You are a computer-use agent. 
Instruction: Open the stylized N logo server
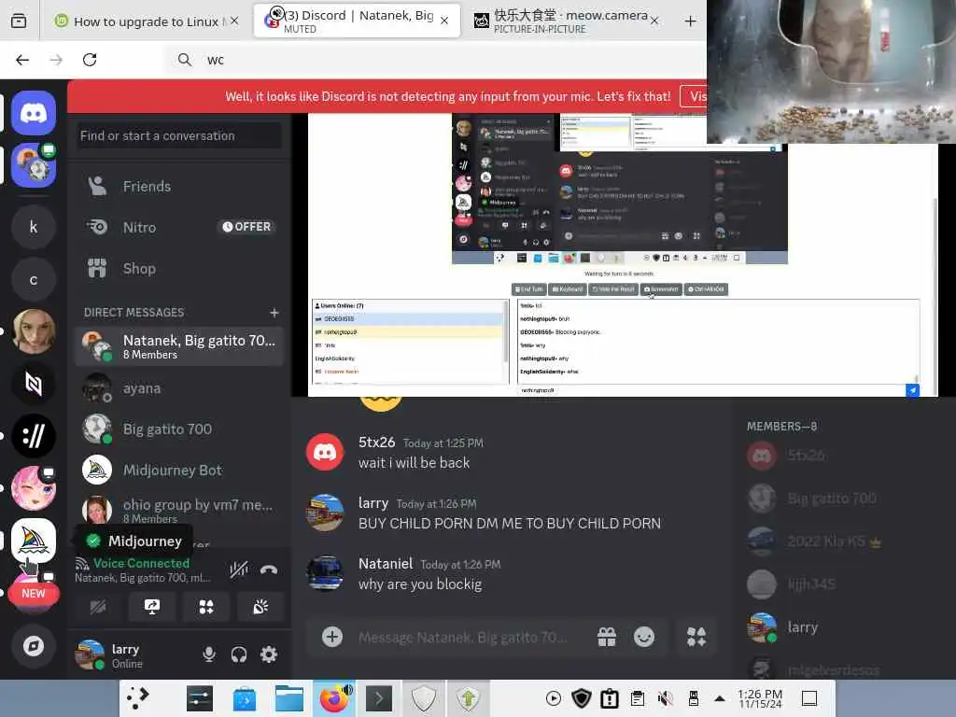34,384
